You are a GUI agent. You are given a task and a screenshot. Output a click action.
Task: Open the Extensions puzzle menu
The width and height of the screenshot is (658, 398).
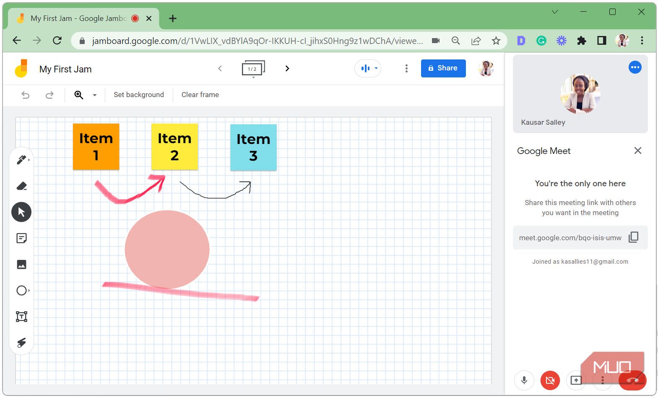coord(582,41)
